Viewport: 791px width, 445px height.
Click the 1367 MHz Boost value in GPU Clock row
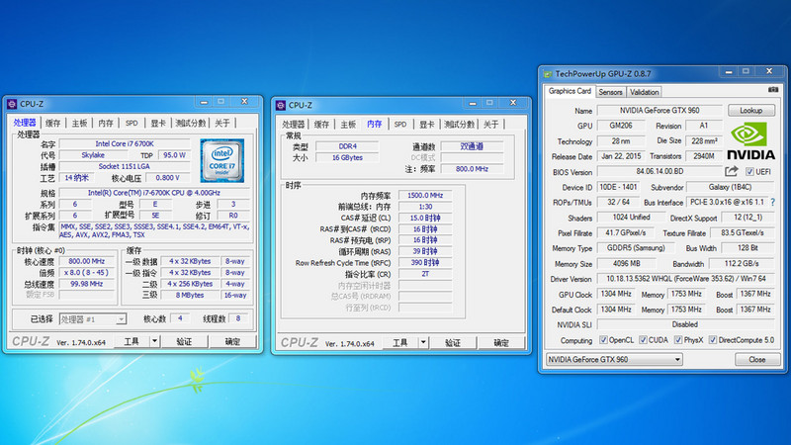click(x=755, y=294)
